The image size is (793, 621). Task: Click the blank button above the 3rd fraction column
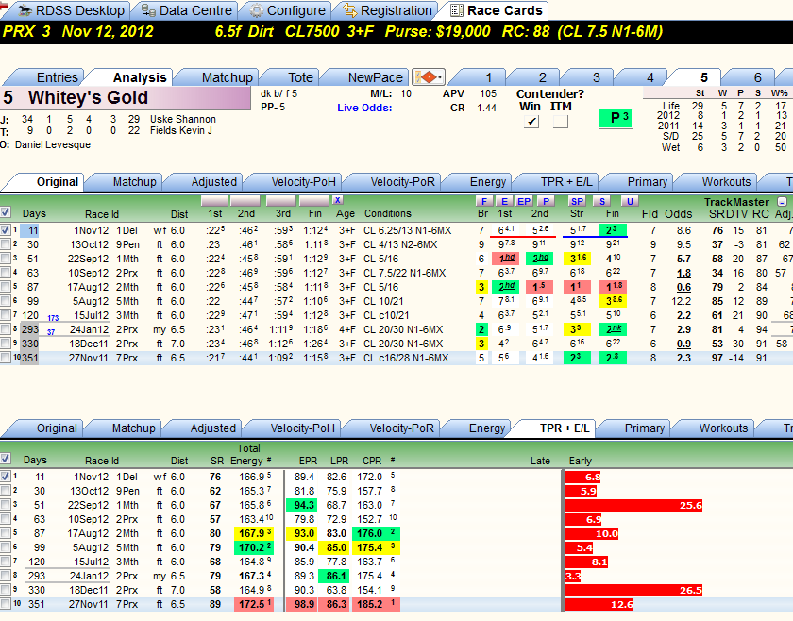click(x=280, y=201)
